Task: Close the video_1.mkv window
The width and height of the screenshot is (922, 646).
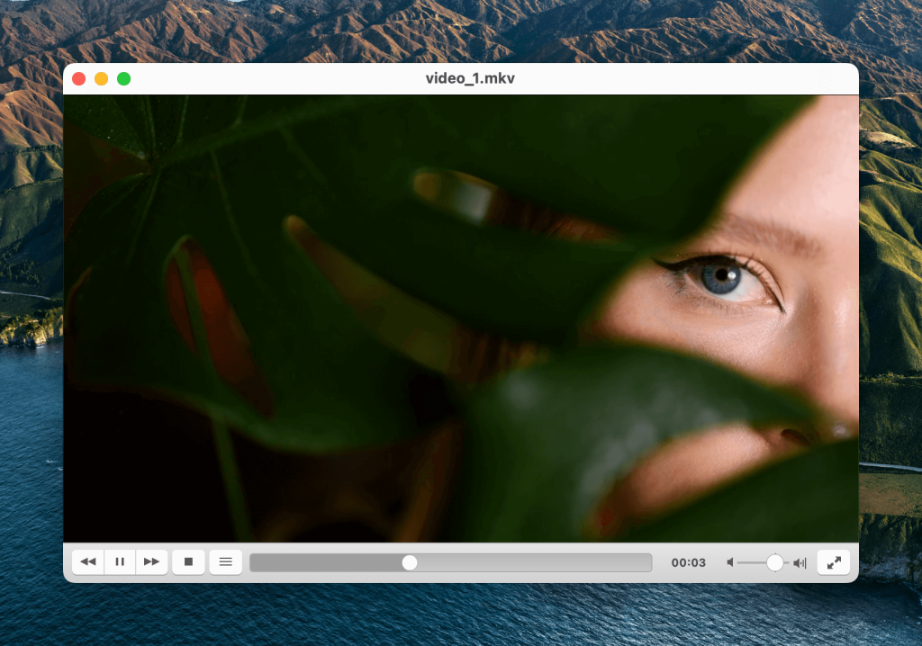Action: coord(79,79)
